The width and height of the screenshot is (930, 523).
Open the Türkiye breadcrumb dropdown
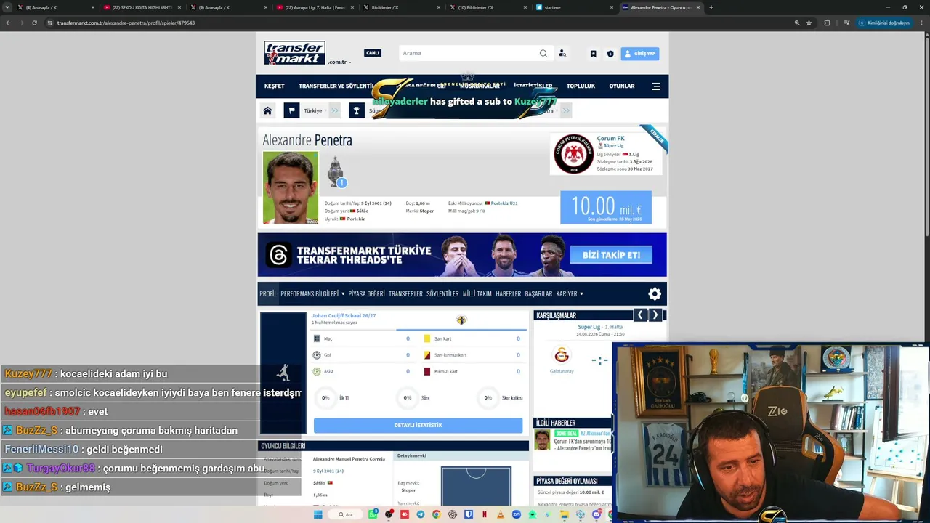coord(315,110)
